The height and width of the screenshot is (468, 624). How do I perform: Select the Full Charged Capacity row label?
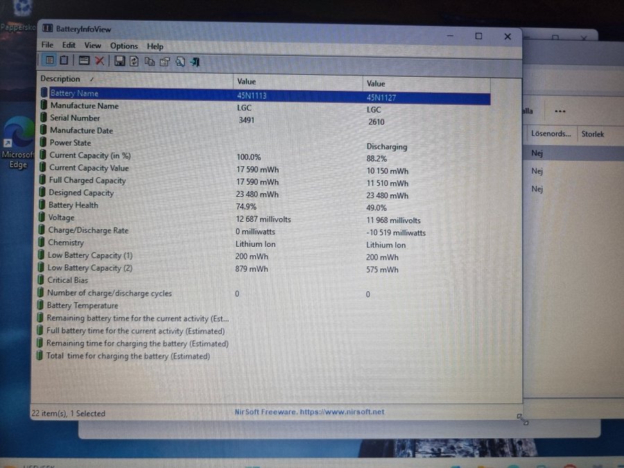click(x=87, y=180)
